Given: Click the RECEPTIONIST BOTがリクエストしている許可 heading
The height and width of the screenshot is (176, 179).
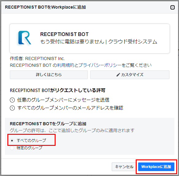Looking at the screenshot, I should pos(57,90).
